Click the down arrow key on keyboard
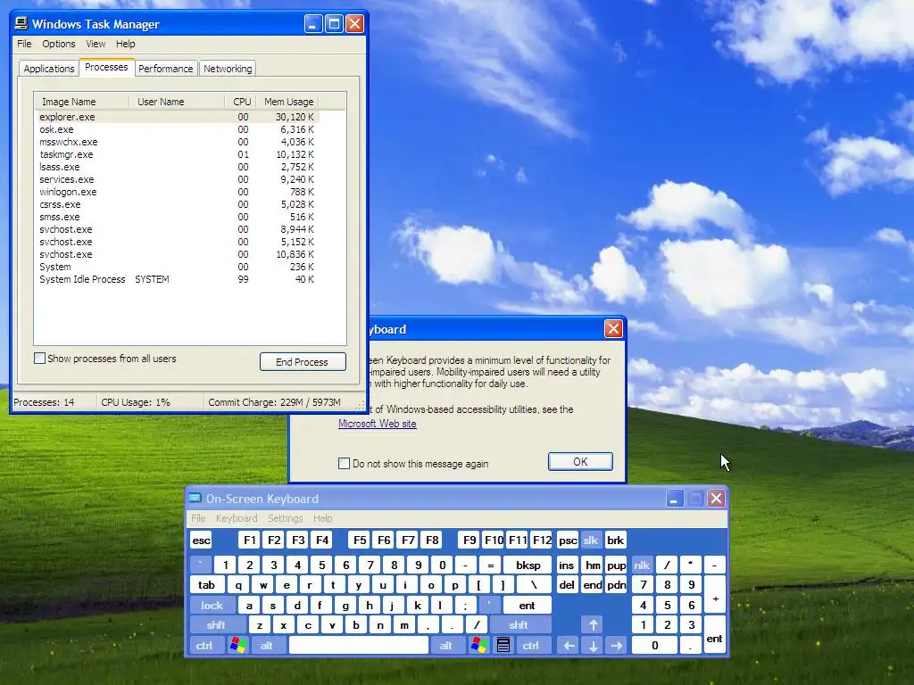This screenshot has width=914, height=685. pyautogui.click(x=593, y=646)
